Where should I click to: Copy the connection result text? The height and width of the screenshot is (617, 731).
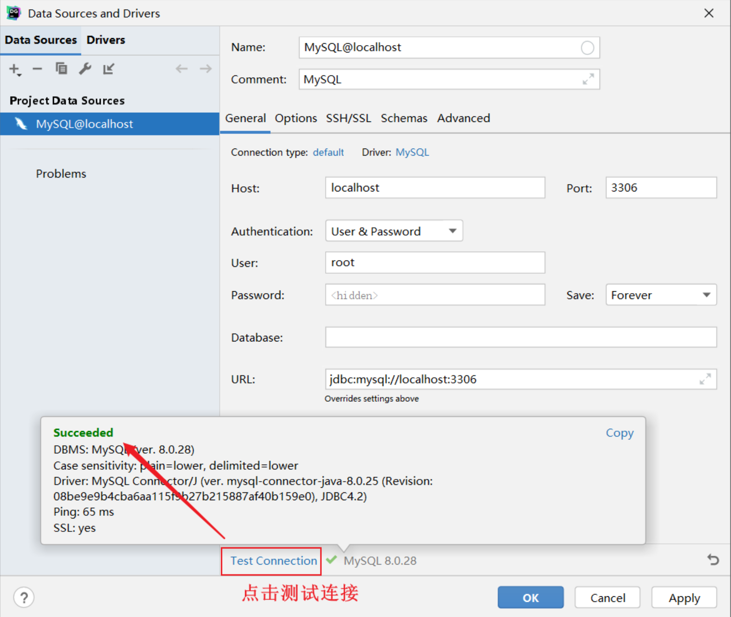coord(619,432)
